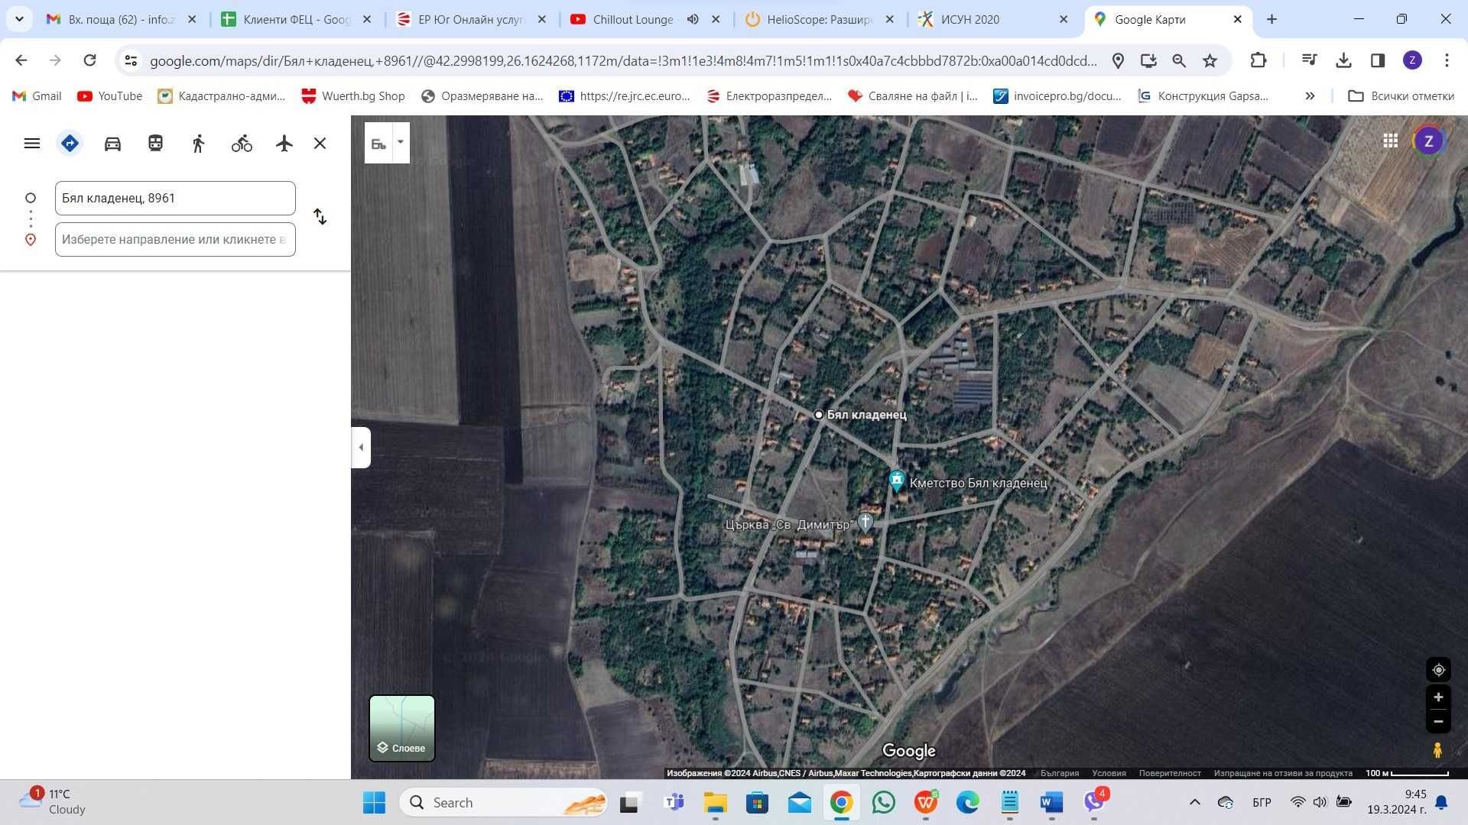Switch to HelioScope browser tab
Screen dimensions: 1468x825
click(x=820, y=19)
